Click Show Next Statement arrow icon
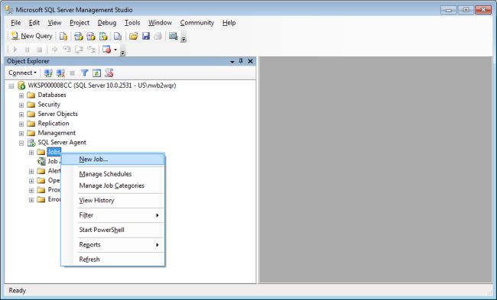This screenshot has height=300, width=497. tap(54, 50)
